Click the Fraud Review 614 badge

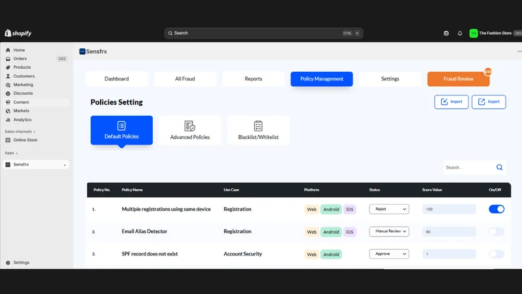point(487,72)
